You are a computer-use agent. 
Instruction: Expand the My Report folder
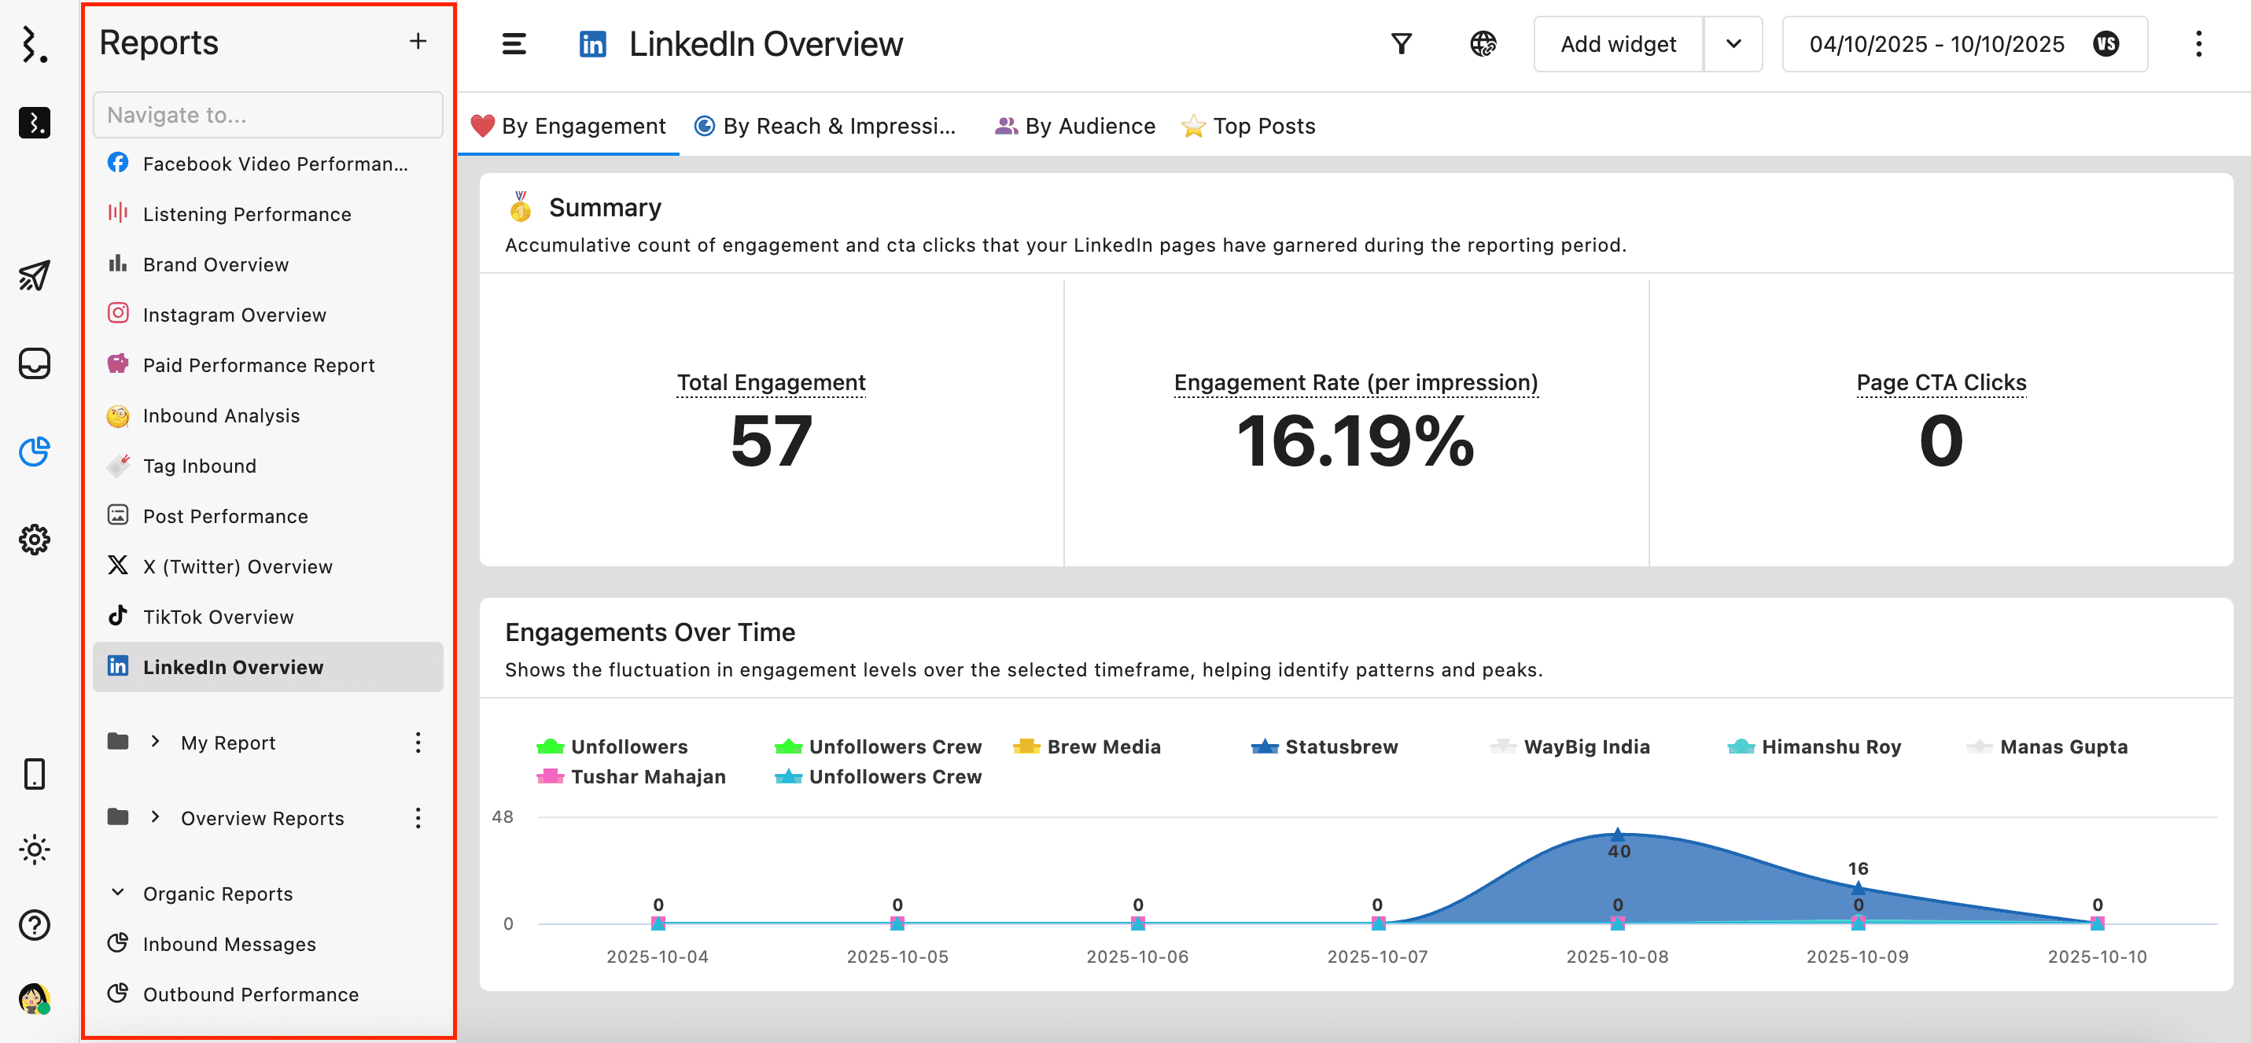(x=156, y=742)
